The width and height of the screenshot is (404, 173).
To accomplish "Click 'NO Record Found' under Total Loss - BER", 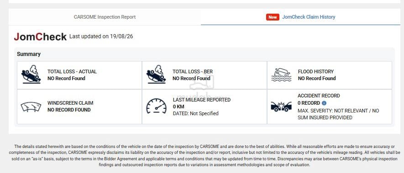I will [191, 78].
